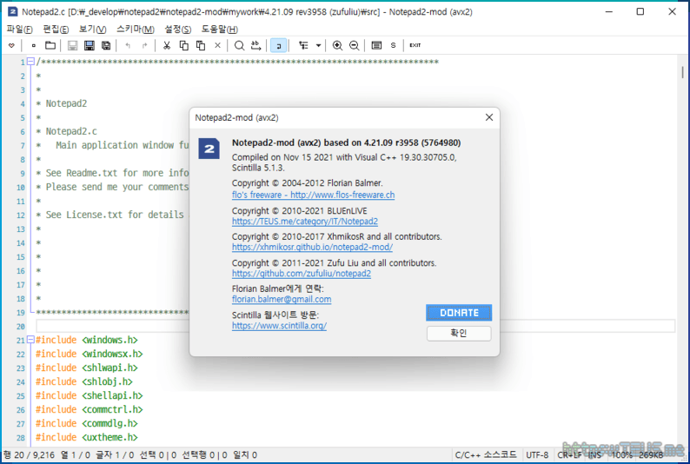Open the scintilla.org website link
Image resolution: width=690 pixels, height=464 pixels.
coord(280,326)
